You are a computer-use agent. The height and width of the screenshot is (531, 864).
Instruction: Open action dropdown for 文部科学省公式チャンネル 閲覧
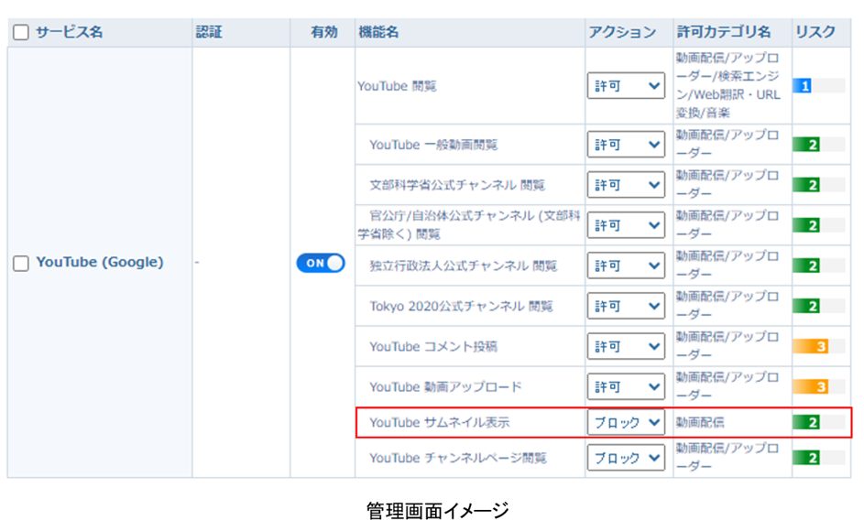626,185
